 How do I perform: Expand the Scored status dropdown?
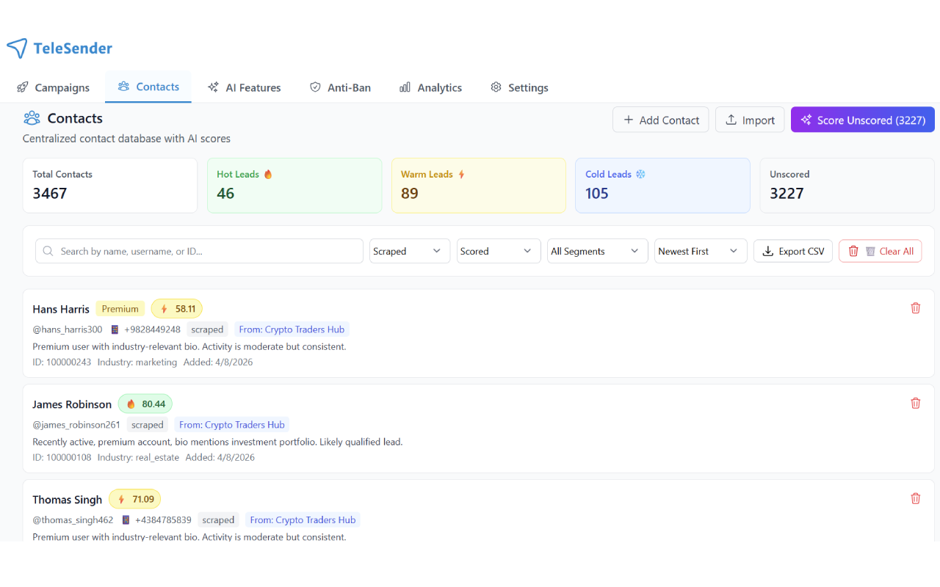coord(498,251)
